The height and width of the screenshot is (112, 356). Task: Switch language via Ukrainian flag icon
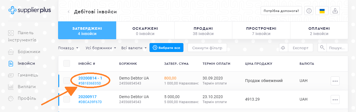click(x=322, y=11)
